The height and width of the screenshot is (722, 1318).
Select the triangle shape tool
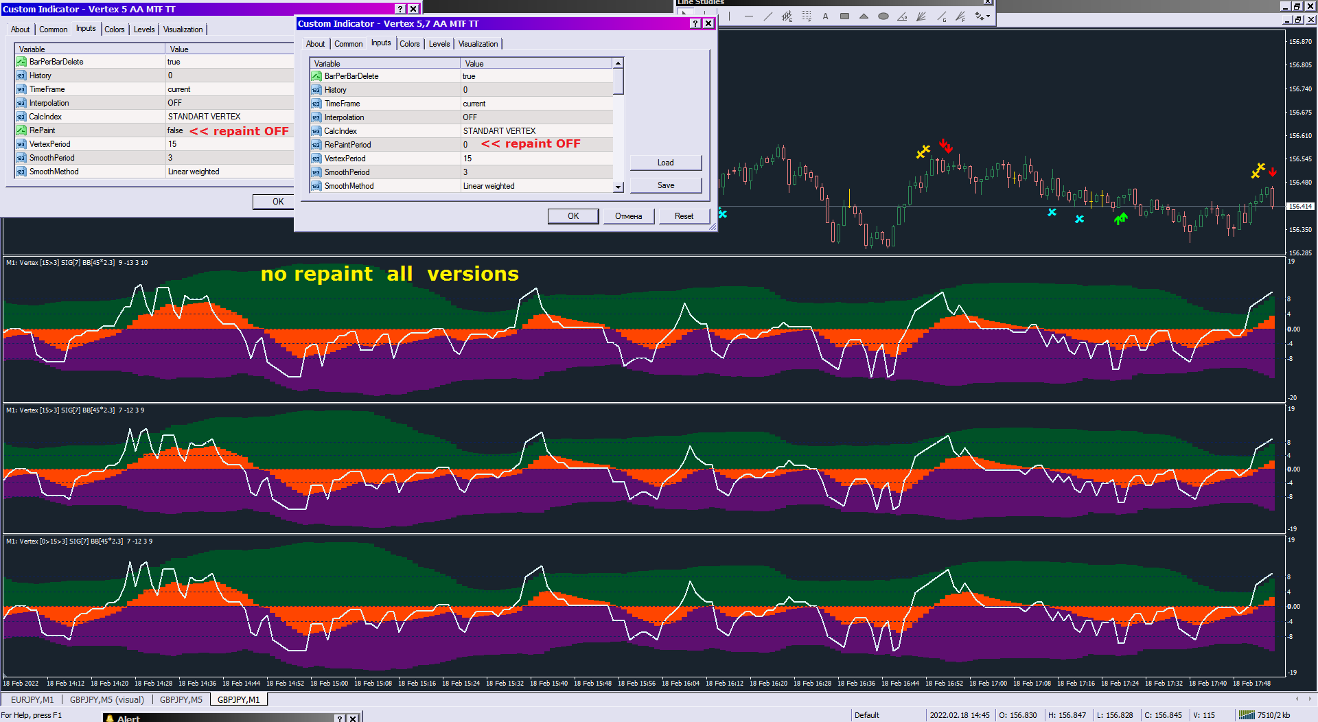point(864,16)
